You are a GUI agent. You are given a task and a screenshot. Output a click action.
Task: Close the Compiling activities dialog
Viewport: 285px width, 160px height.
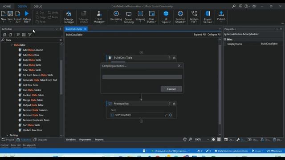pos(179,66)
